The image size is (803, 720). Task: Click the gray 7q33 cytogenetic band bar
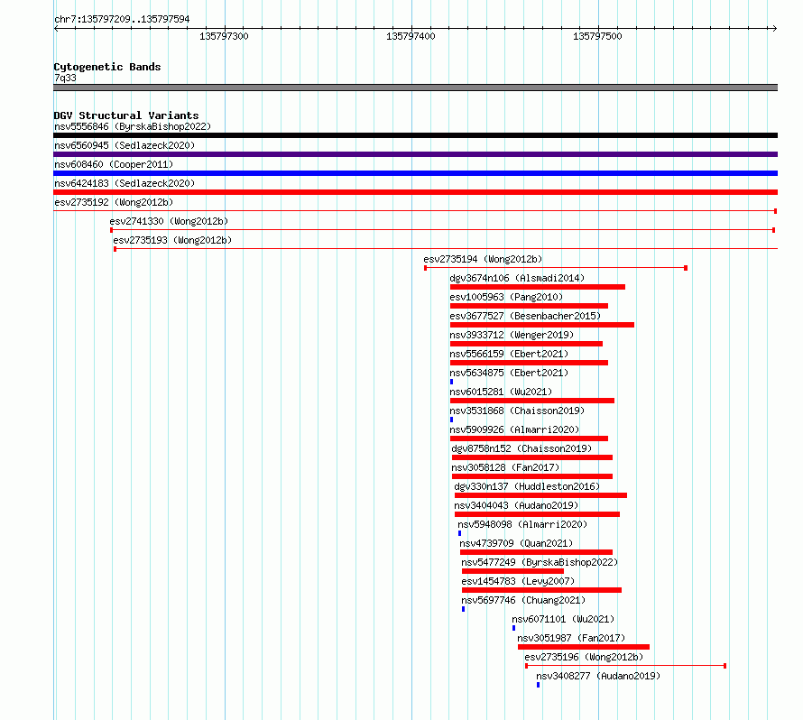coord(415,88)
